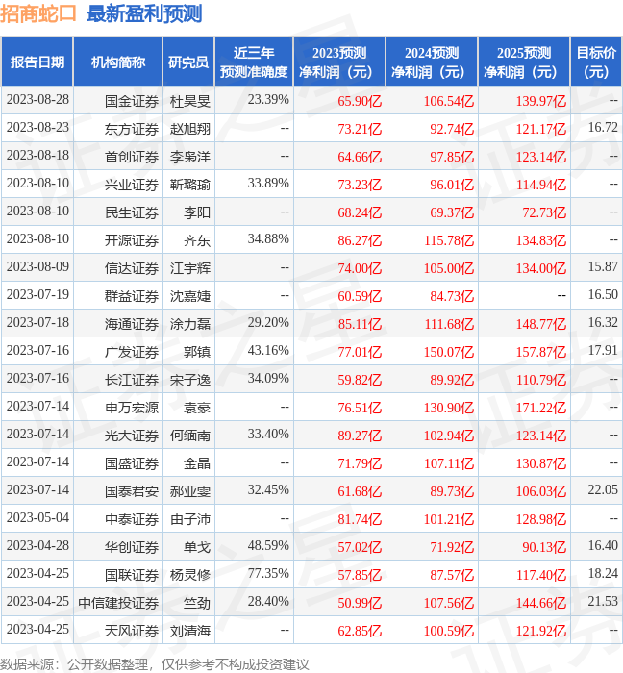Image resolution: width=623 pixels, height=673 pixels.
Task: Click researcher name 宋子逸
Action: (190, 381)
